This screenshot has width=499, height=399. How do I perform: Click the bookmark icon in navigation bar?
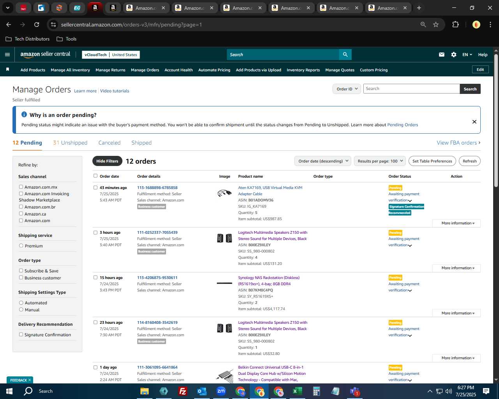click(x=7, y=69)
